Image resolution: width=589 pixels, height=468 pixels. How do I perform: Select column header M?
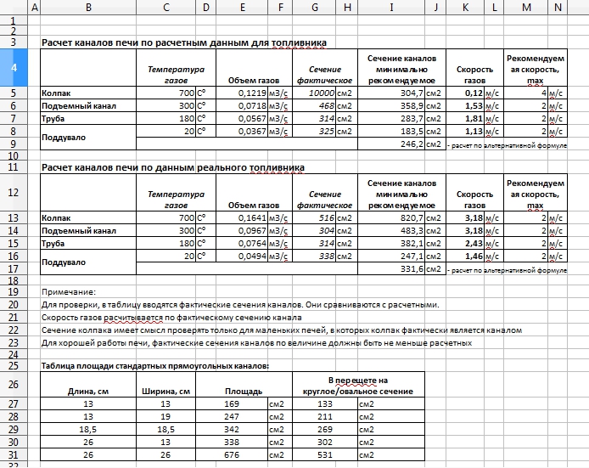526,8
